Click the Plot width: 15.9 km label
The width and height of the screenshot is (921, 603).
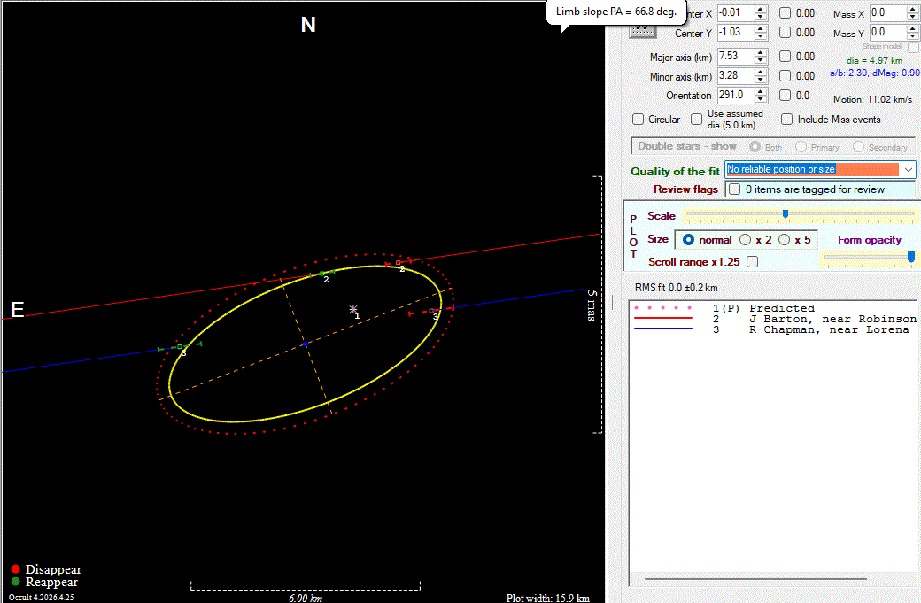[x=547, y=598]
